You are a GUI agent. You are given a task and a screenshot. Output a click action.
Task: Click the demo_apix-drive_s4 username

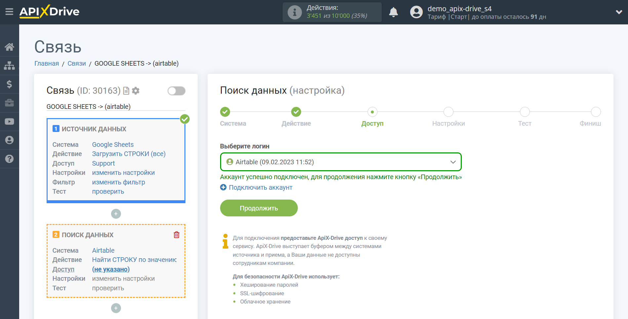(x=459, y=9)
